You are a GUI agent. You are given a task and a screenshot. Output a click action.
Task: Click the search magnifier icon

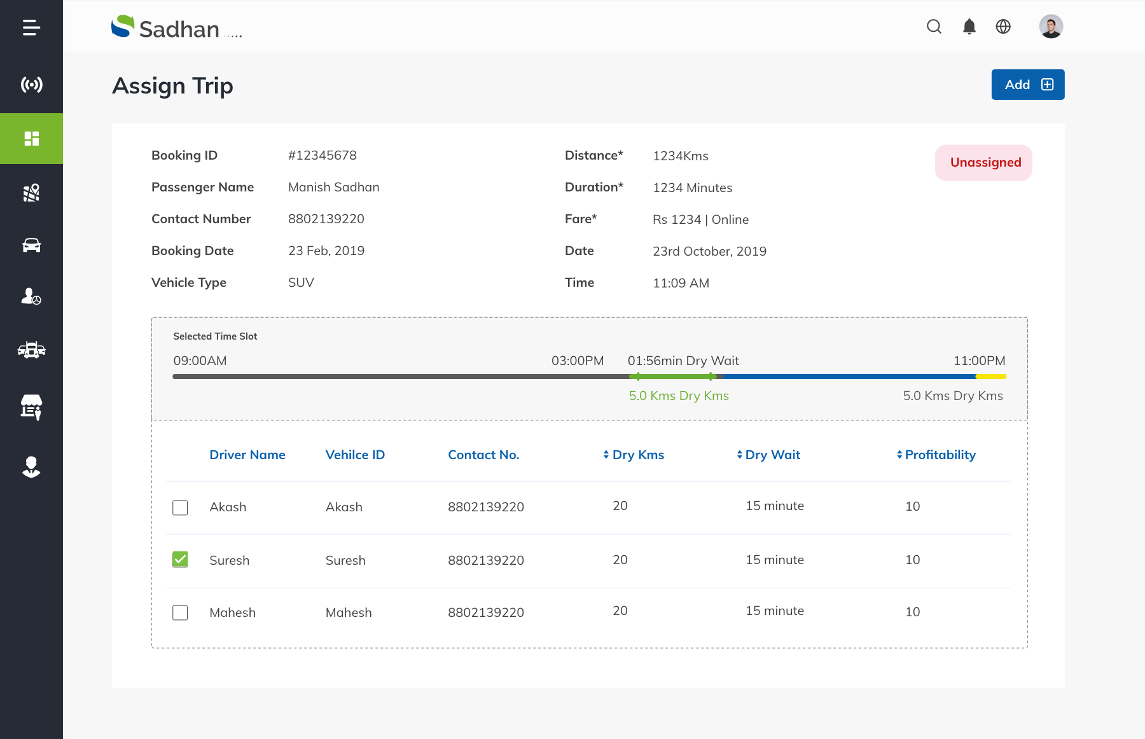pyautogui.click(x=934, y=27)
